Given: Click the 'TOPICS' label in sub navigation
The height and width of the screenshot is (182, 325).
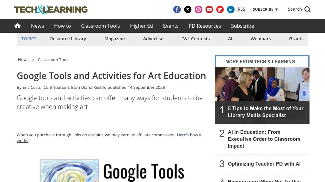Looking at the screenshot, I should [29, 39].
